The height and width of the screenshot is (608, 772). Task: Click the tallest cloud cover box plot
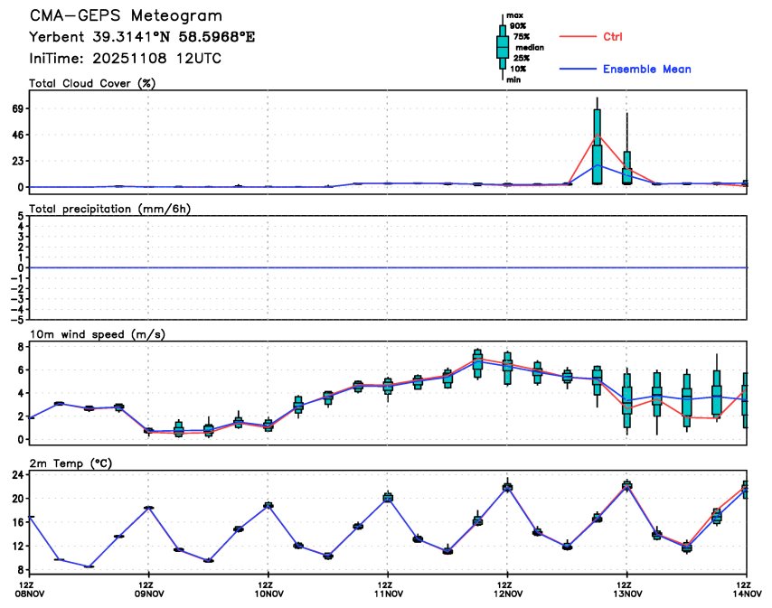(x=597, y=145)
